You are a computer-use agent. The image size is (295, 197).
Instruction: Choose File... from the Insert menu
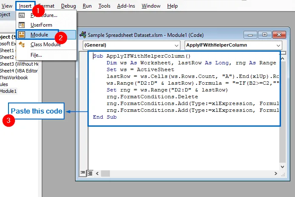point(46,55)
